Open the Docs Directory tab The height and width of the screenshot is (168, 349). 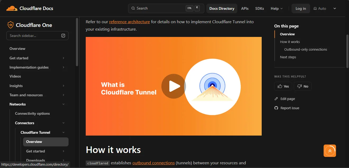coord(222,8)
